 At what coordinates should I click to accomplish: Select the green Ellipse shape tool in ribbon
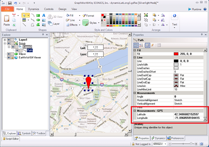point(38,20)
